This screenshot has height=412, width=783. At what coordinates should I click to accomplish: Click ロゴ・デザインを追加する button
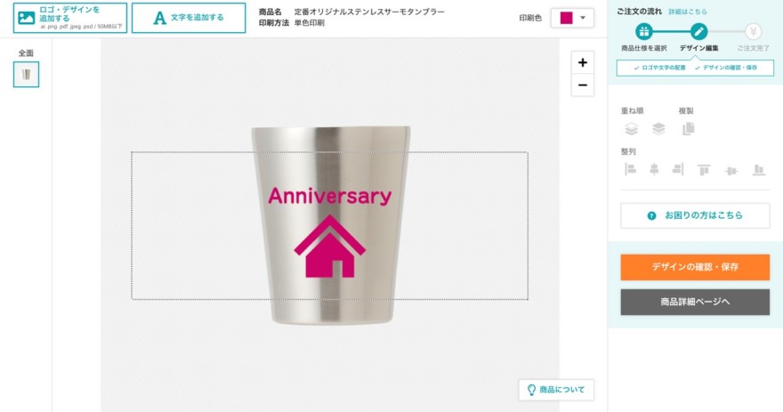pos(70,18)
